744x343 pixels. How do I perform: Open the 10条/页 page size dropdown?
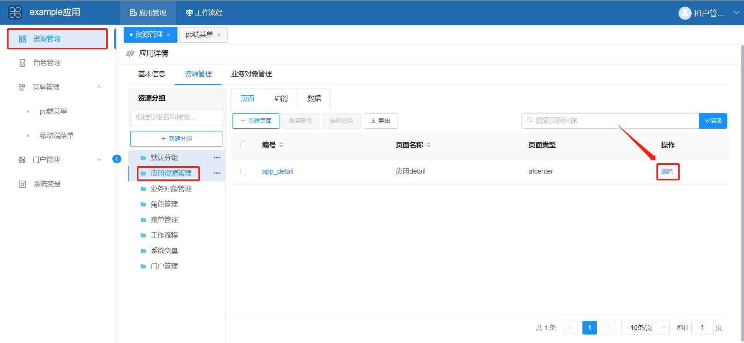(645, 327)
